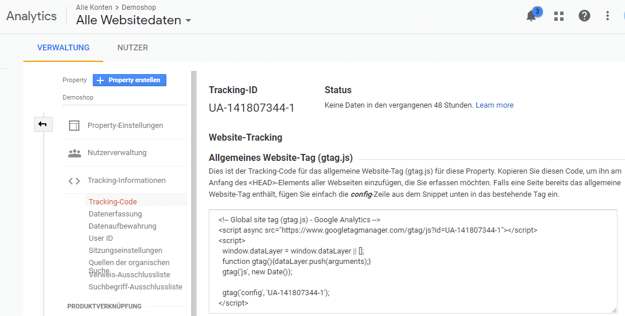Screen dimensions: 625x316
Task: Click inside the gtag.js tracking code box
Action: [x=413, y=262]
